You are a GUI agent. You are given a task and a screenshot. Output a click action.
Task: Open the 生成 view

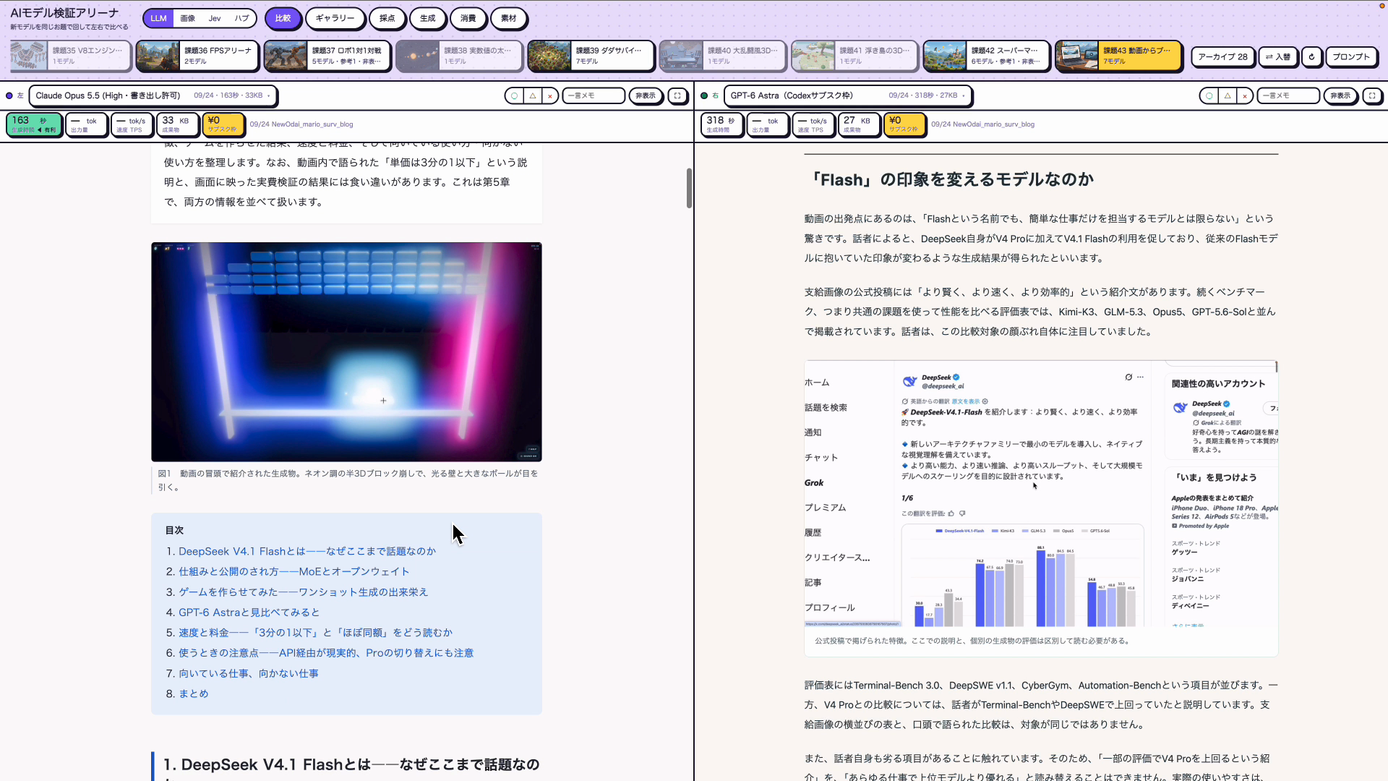[428, 18]
